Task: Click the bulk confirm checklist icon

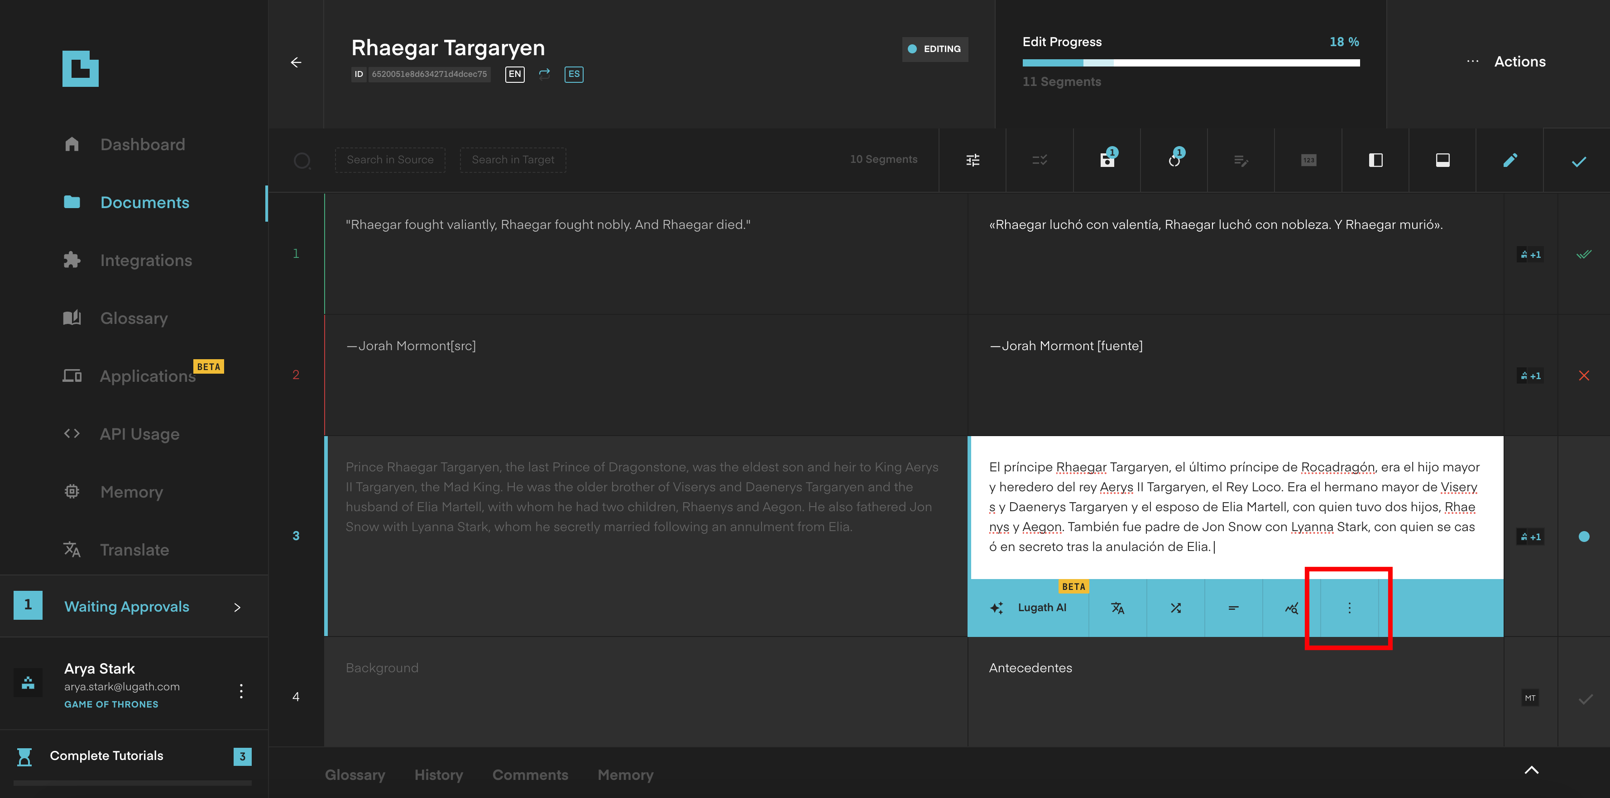Action: tap(1040, 161)
